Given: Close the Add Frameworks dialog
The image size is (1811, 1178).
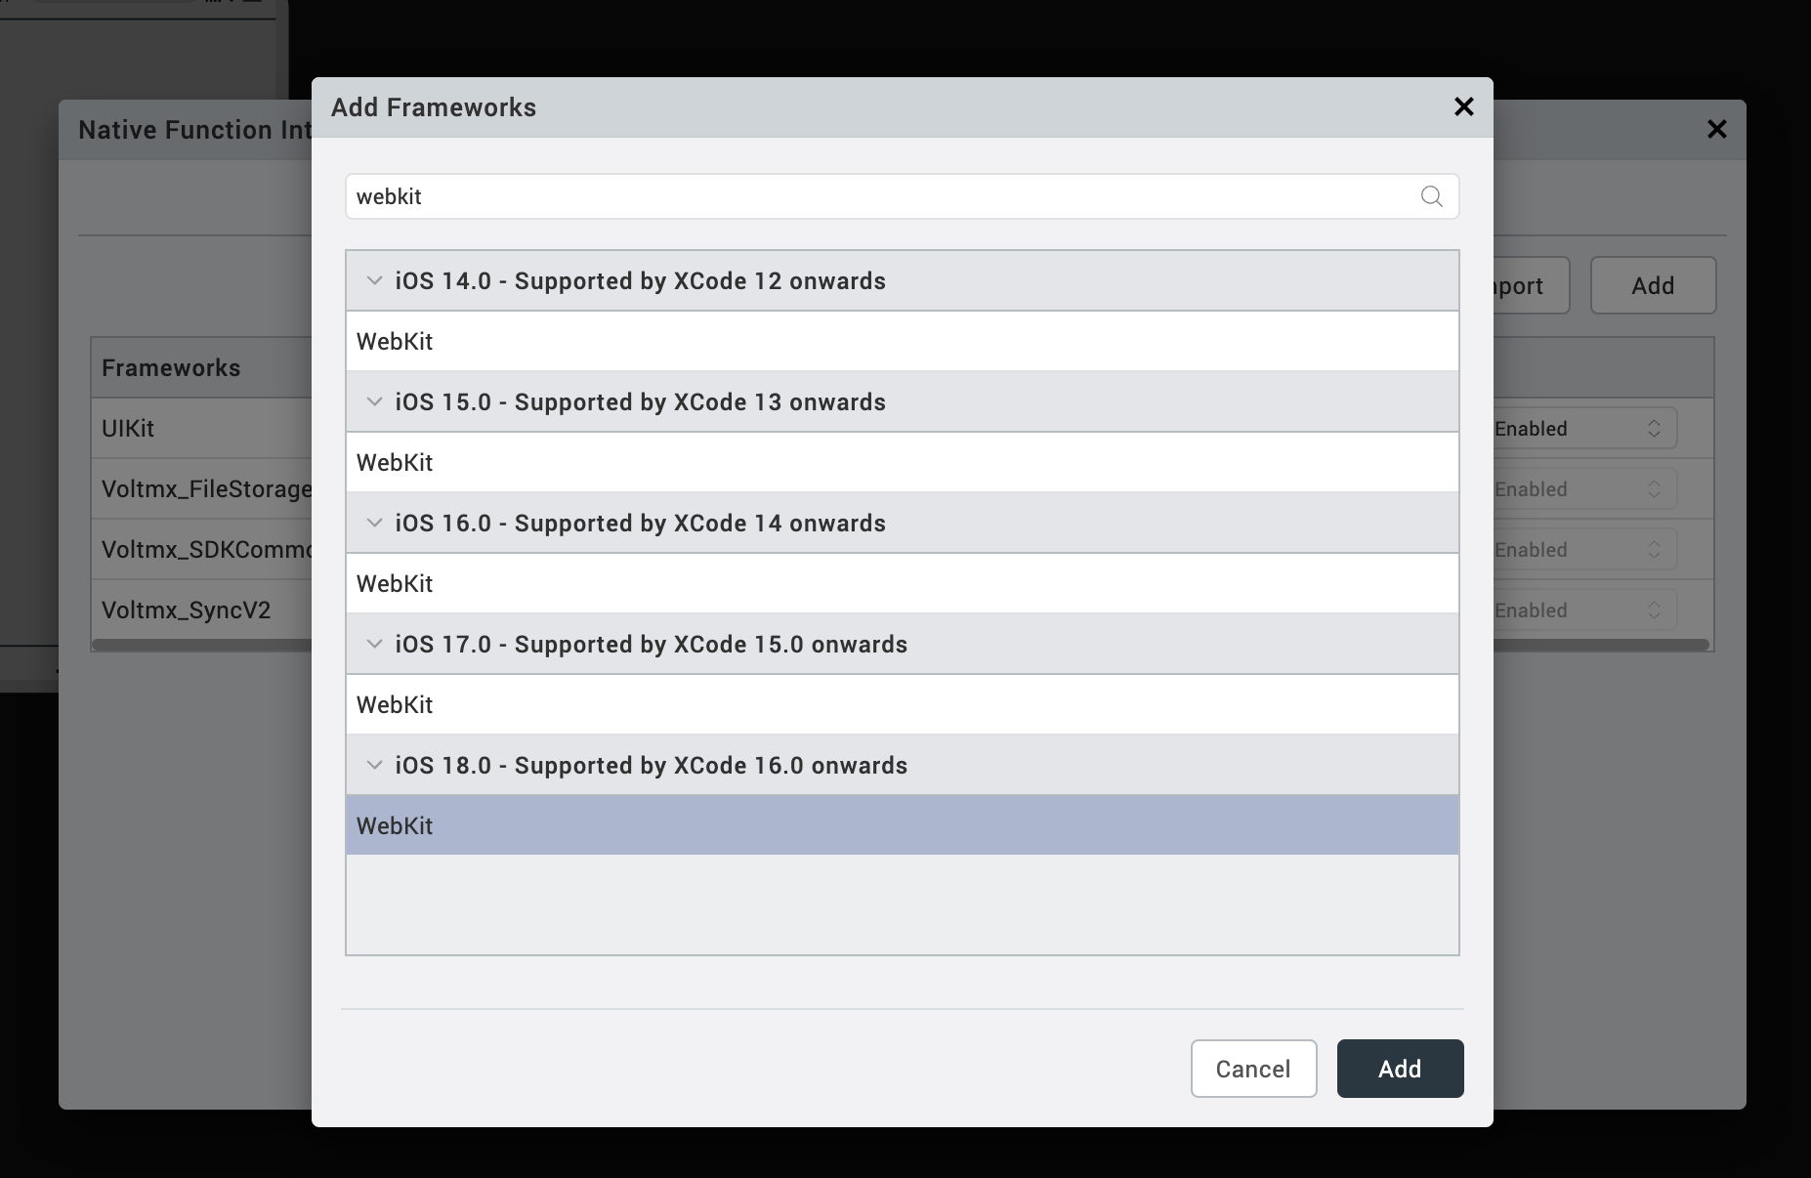Looking at the screenshot, I should pyautogui.click(x=1463, y=106).
